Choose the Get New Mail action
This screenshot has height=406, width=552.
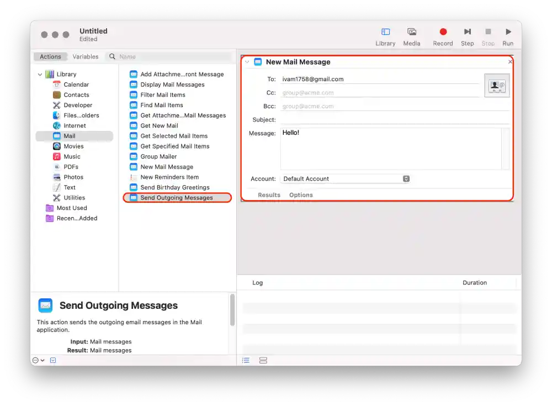[x=154, y=125]
